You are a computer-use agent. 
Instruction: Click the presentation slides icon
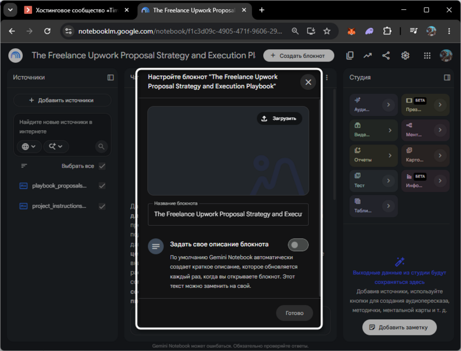409,100
